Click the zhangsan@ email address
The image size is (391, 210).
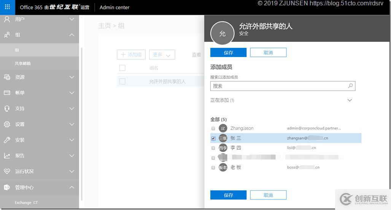307,138
